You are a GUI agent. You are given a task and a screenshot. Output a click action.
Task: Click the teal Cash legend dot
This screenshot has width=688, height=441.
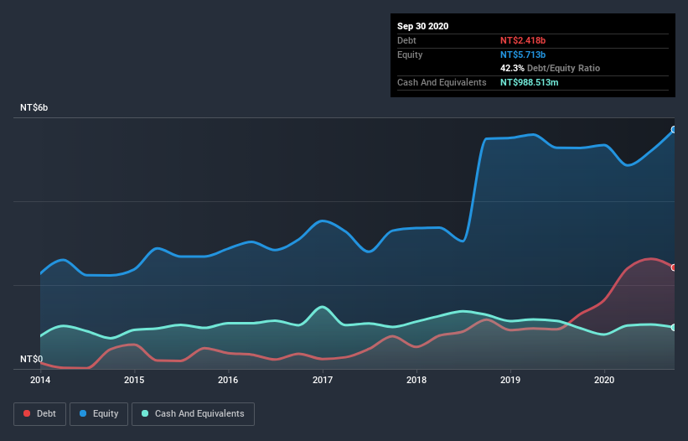[145, 413]
